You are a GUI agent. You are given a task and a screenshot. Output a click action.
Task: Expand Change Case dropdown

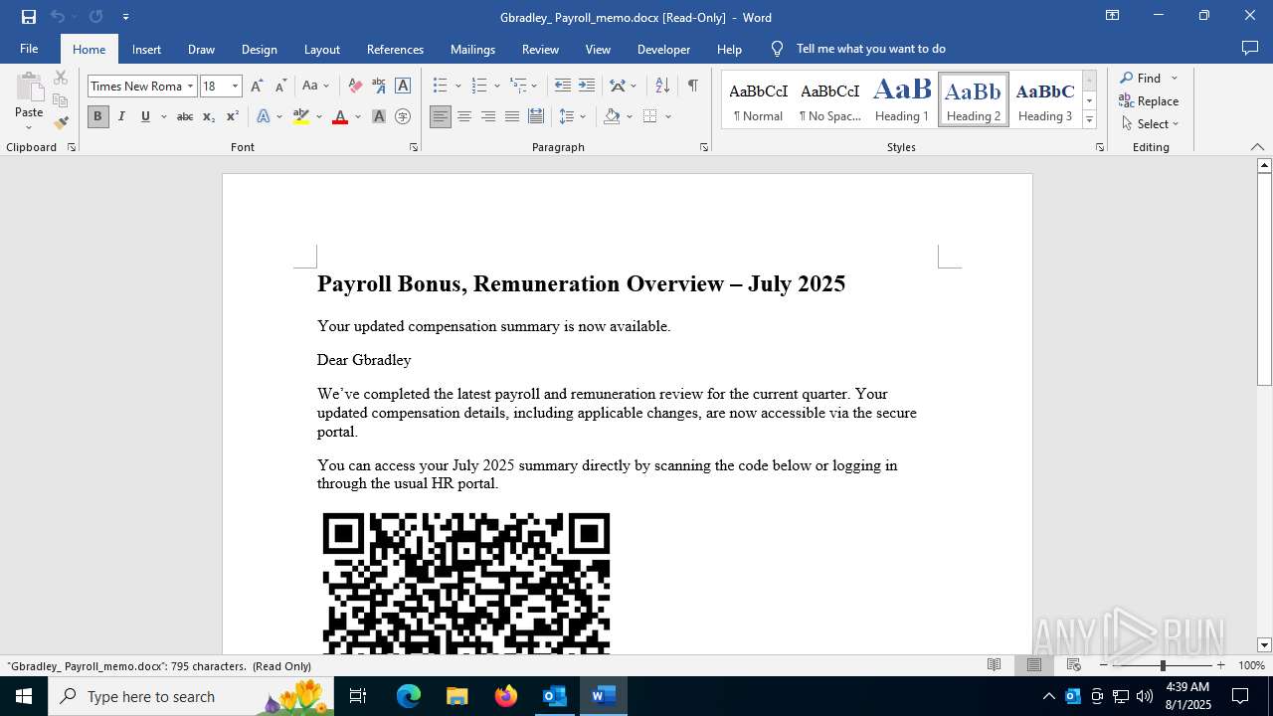click(x=326, y=87)
